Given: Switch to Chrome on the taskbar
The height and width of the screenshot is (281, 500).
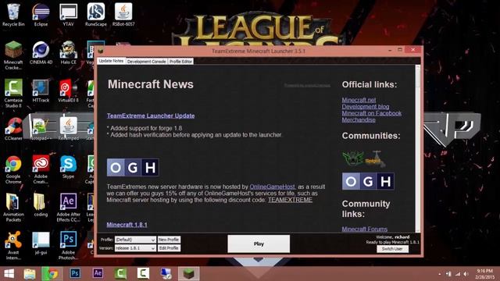Looking at the screenshot, I should (x=52, y=273).
